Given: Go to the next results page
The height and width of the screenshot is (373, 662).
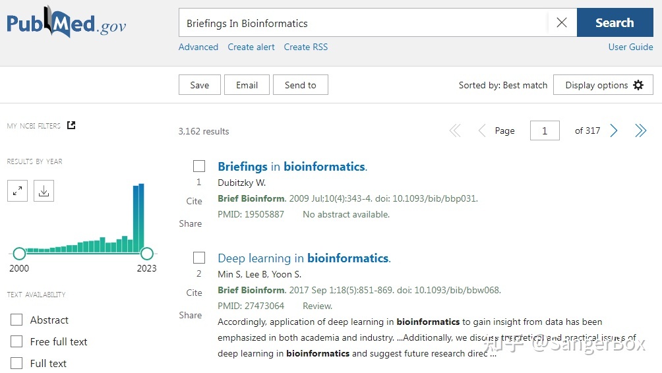Looking at the screenshot, I should 614,130.
